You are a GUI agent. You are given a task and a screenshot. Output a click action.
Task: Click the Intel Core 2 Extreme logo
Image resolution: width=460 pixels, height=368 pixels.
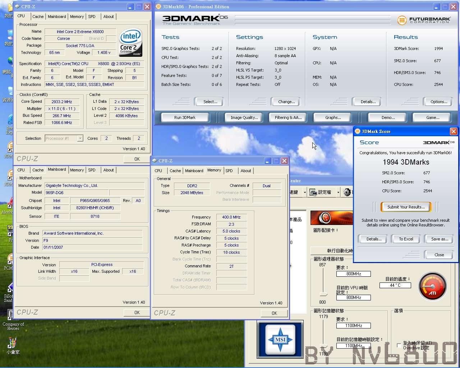pyautogui.click(x=131, y=43)
